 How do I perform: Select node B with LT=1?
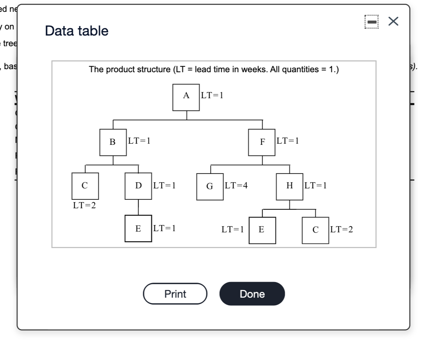point(113,142)
